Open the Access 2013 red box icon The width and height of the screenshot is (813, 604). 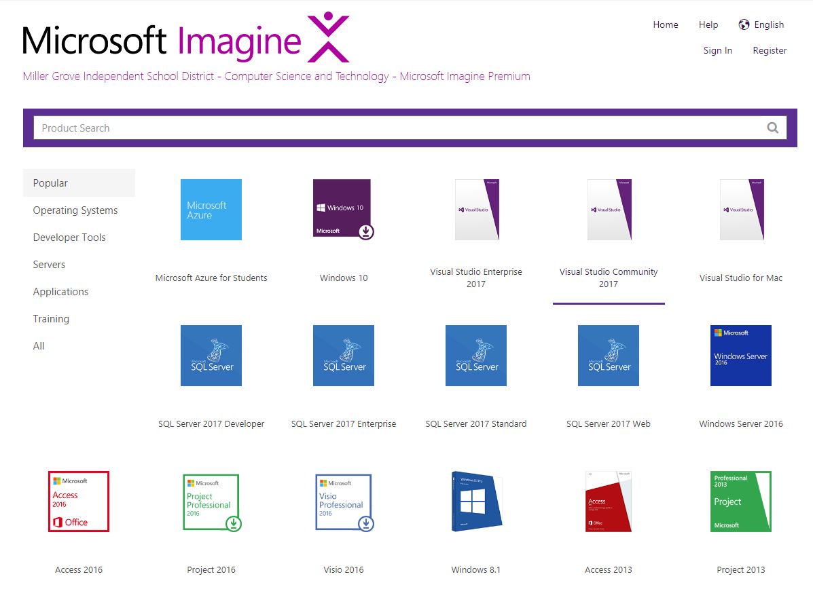(609, 502)
